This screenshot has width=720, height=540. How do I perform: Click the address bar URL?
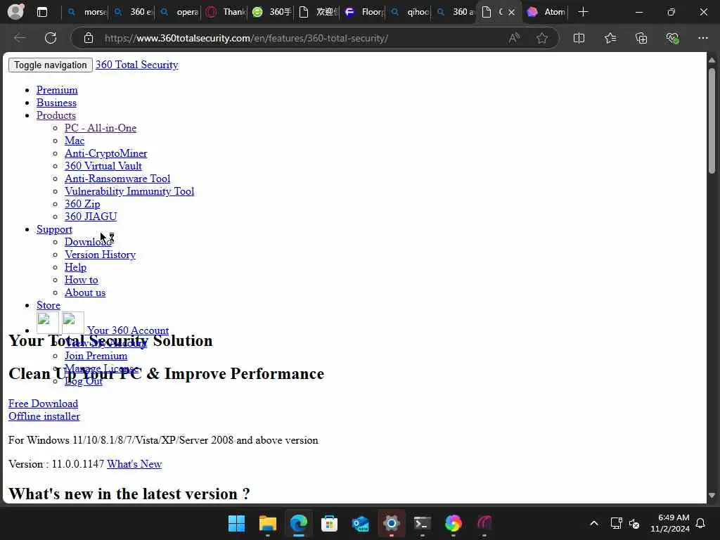point(246,38)
